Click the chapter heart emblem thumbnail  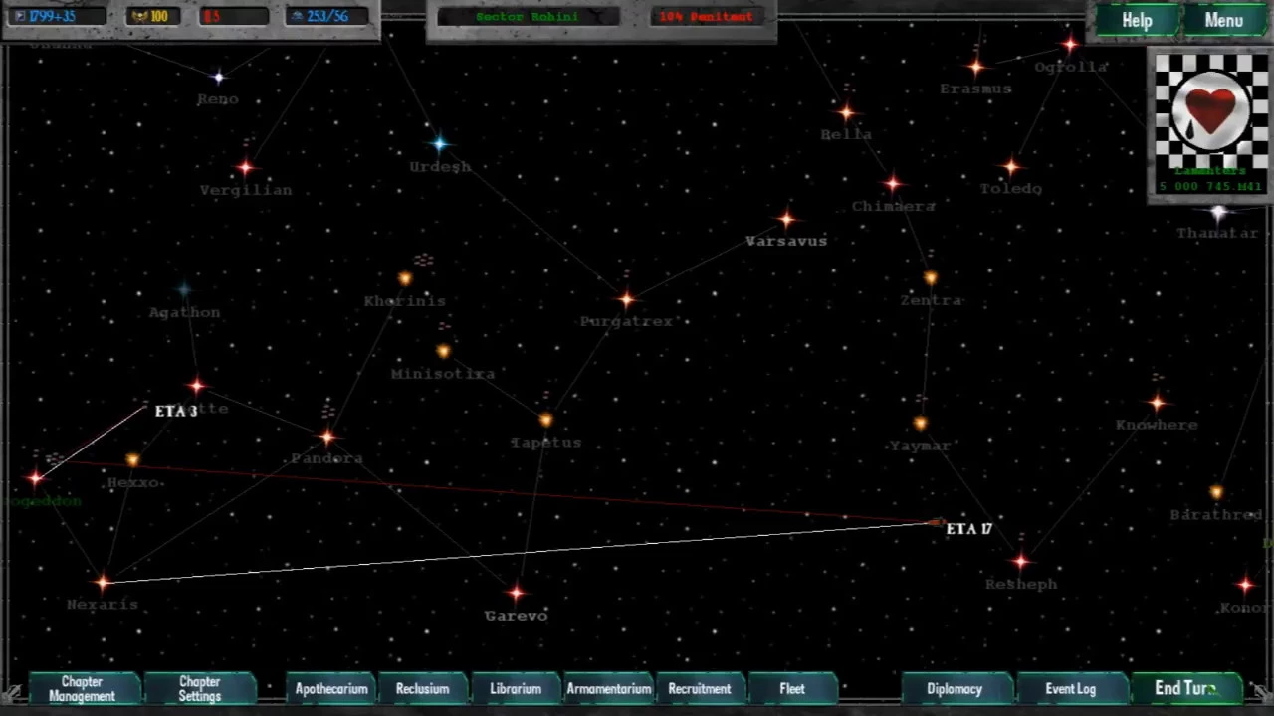point(1210,109)
